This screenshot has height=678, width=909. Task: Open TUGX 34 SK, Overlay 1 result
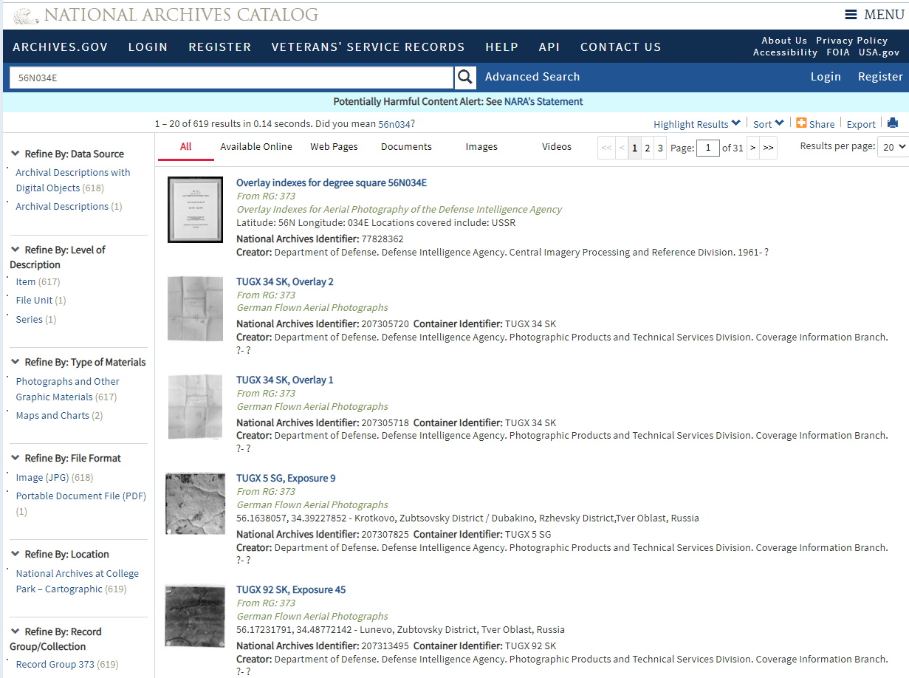point(285,380)
